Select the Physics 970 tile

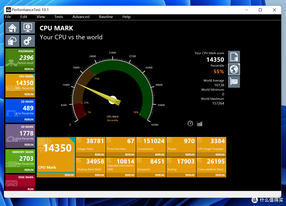181,145
